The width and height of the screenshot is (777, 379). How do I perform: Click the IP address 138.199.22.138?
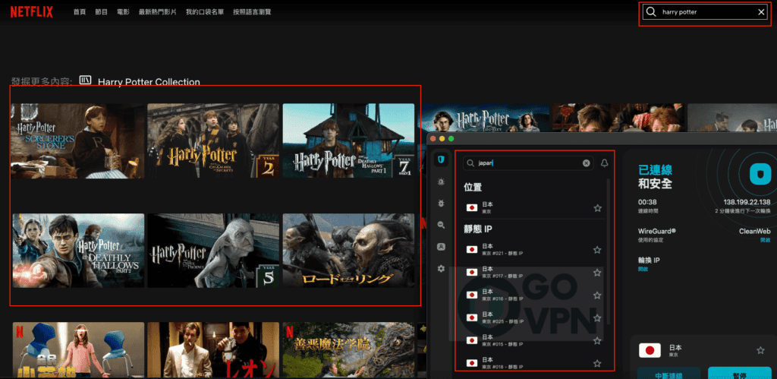[747, 202]
